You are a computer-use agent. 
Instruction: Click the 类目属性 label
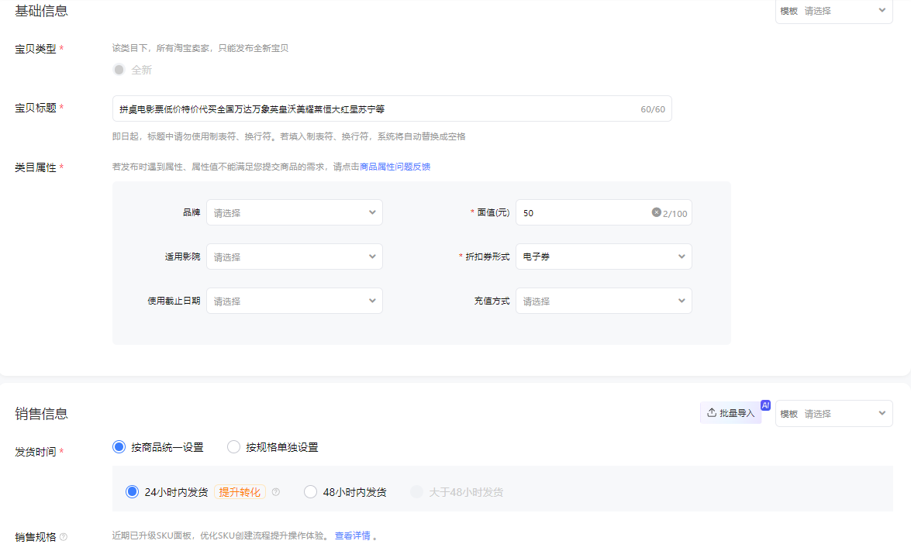(36, 167)
